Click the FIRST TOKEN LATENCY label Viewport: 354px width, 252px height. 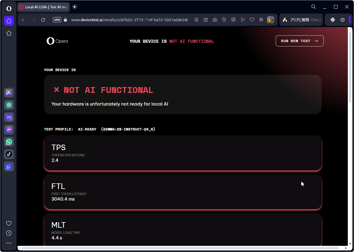69,194
